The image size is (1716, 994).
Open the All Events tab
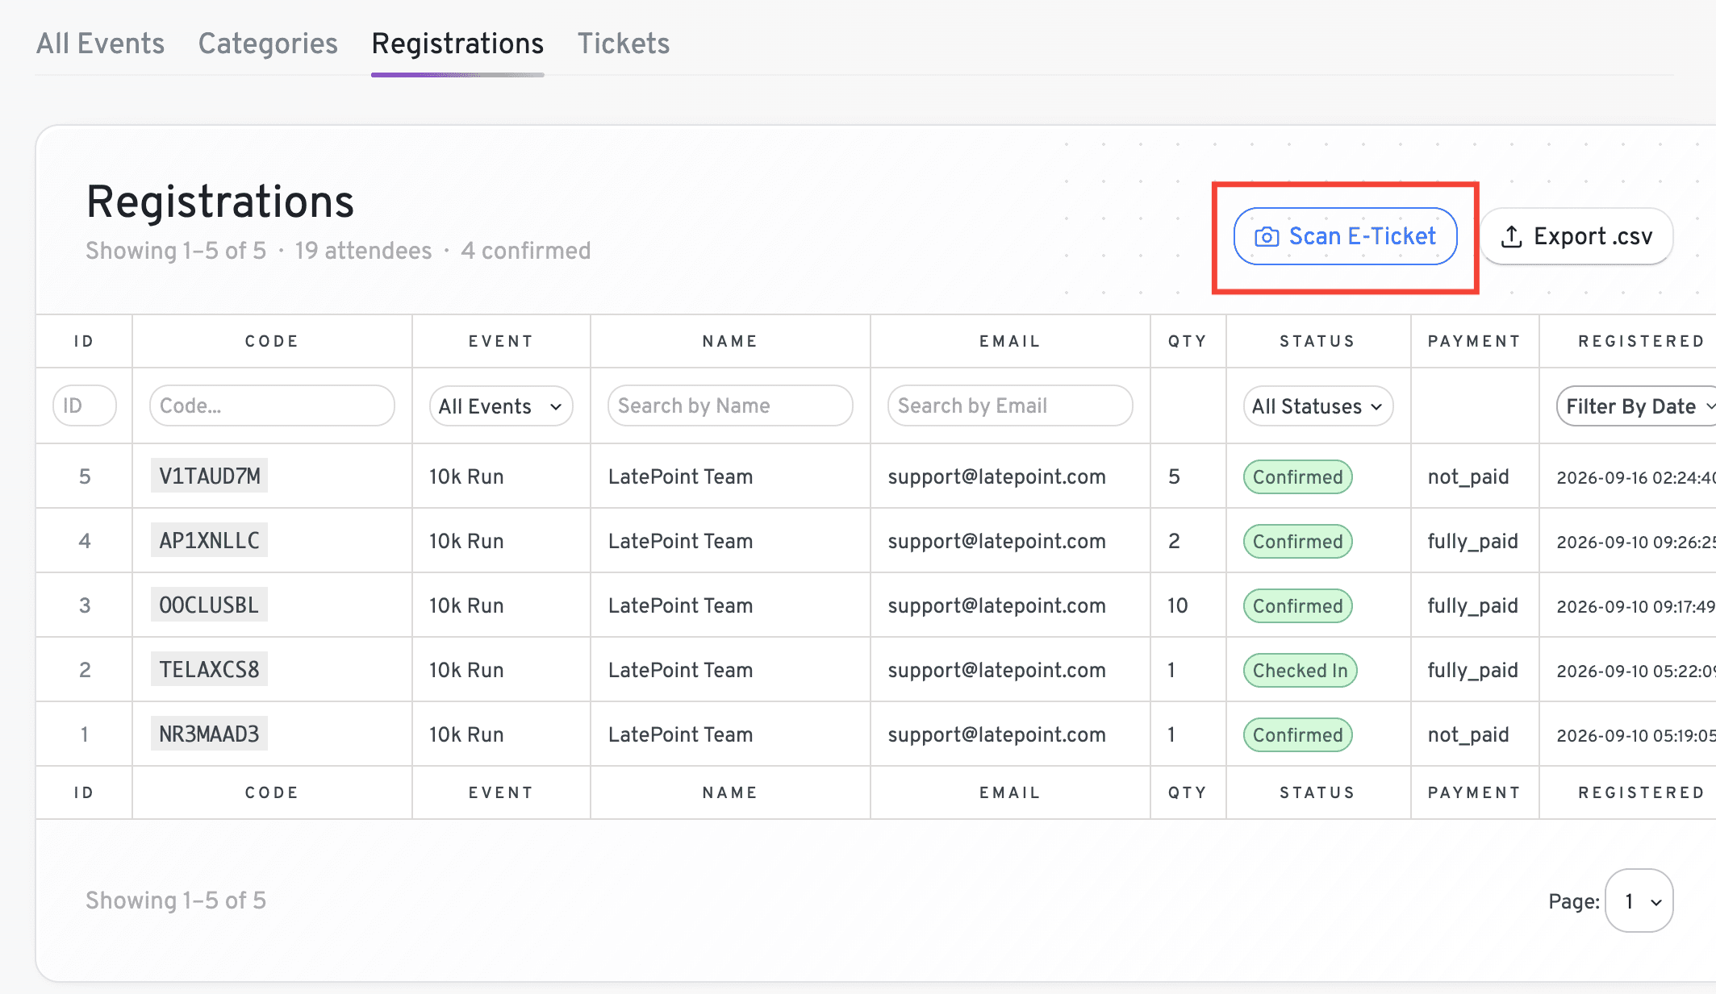[100, 44]
